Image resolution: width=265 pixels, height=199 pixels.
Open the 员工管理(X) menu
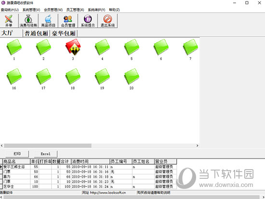point(75,10)
